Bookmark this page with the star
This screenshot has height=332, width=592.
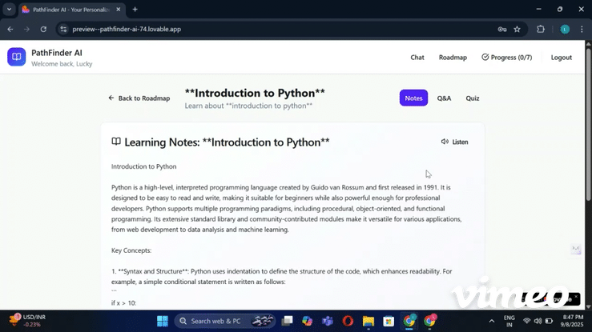tap(517, 29)
